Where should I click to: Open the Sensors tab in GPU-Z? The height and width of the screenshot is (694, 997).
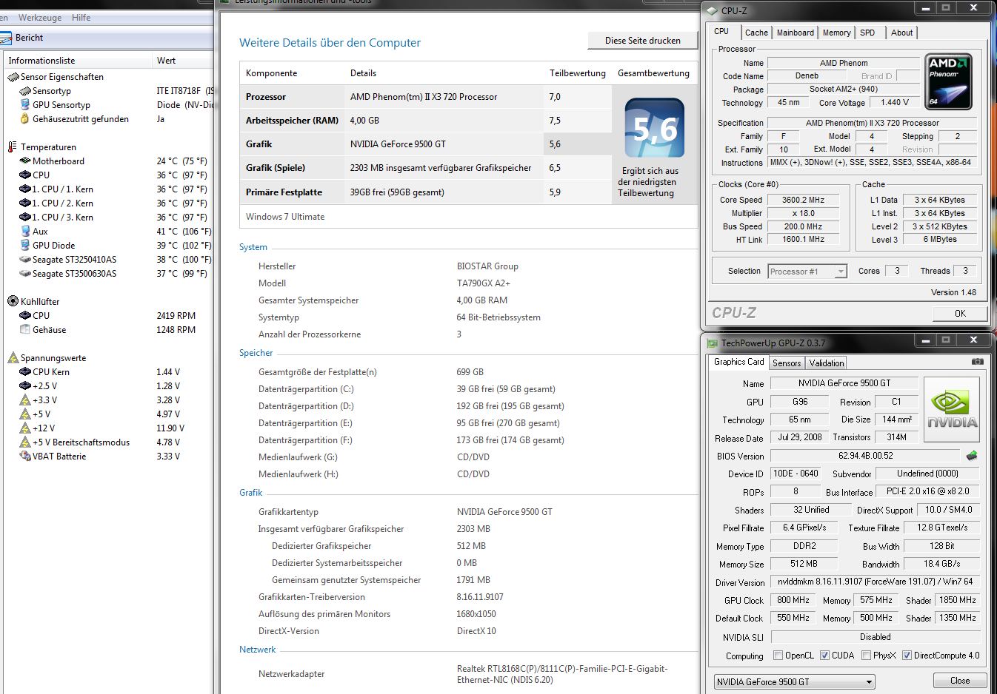click(x=787, y=363)
